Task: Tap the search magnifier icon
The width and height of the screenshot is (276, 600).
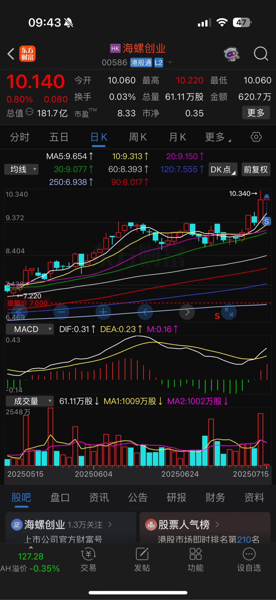Action: pyautogui.click(x=261, y=54)
